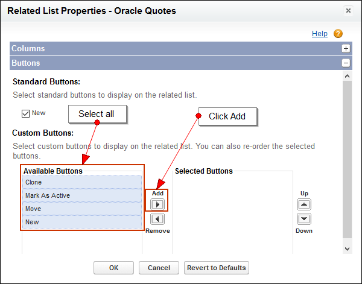Select Mark As Active in Available Buttons

82,195
